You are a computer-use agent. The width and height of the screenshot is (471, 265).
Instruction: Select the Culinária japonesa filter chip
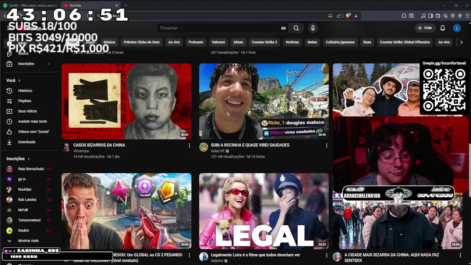pos(340,42)
